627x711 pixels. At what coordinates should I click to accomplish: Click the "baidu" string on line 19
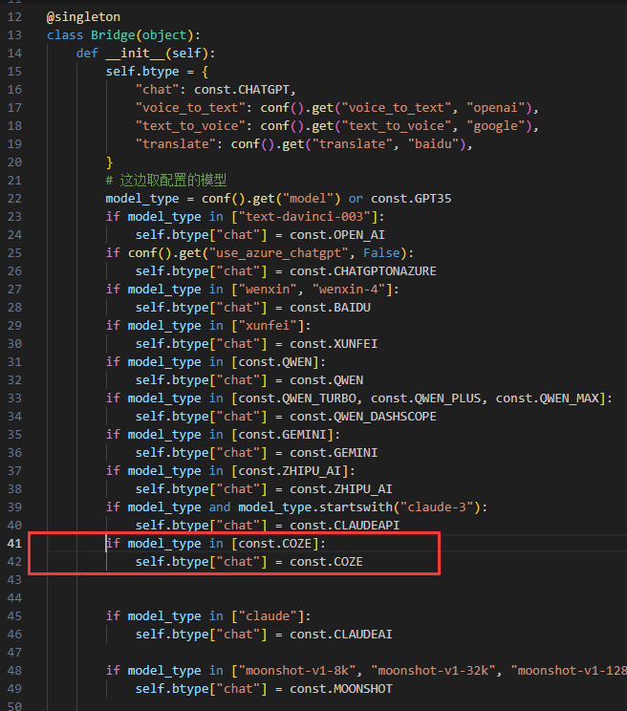click(x=433, y=143)
